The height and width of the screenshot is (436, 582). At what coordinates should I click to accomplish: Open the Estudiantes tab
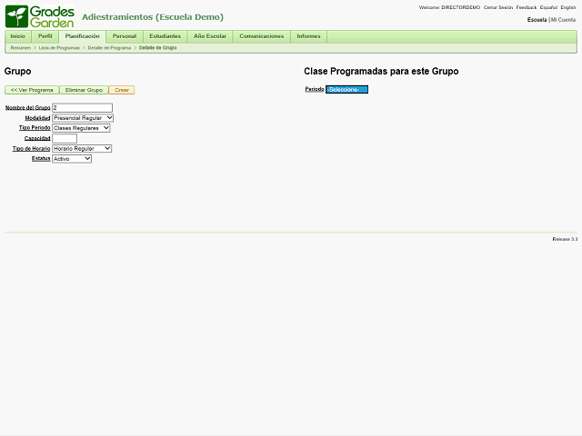point(165,36)
